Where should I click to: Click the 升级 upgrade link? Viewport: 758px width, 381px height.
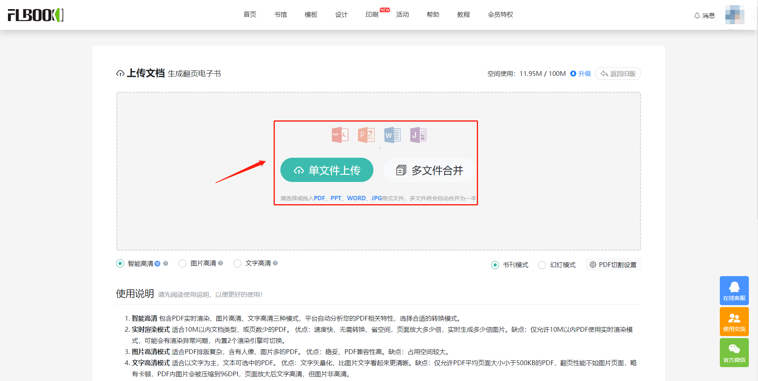pos(581,73)
